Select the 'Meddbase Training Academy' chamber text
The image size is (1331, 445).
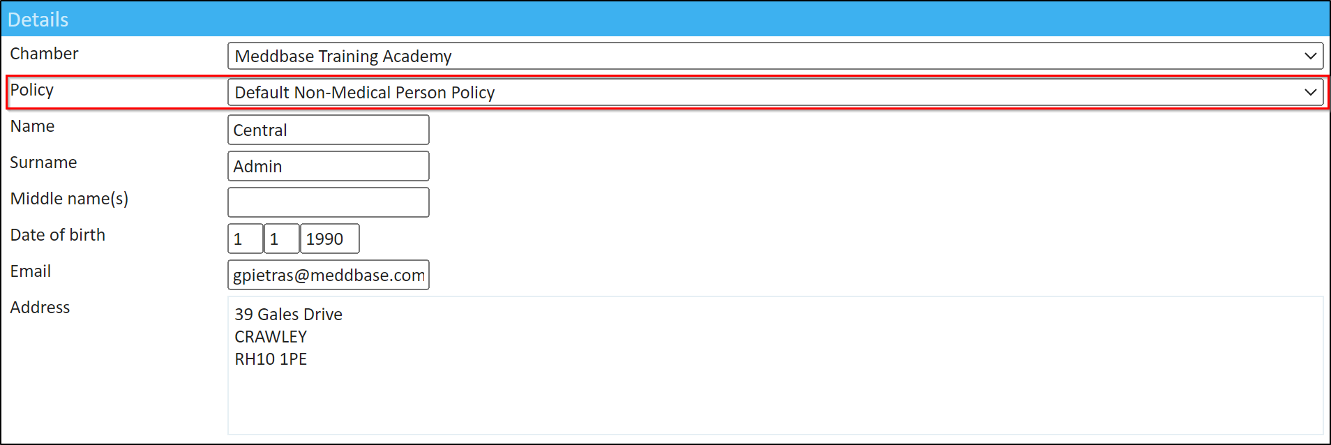click(343, 56)
